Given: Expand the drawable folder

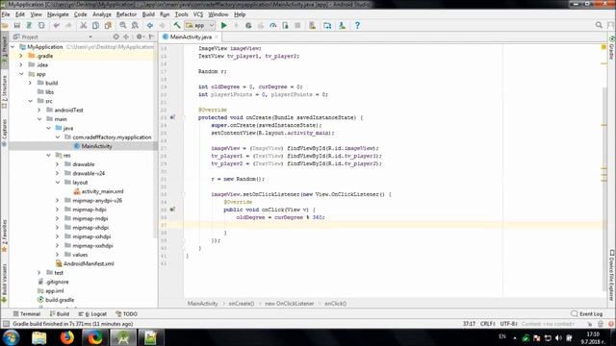Looking at the screenshot, I should click(x=58, y=164).
